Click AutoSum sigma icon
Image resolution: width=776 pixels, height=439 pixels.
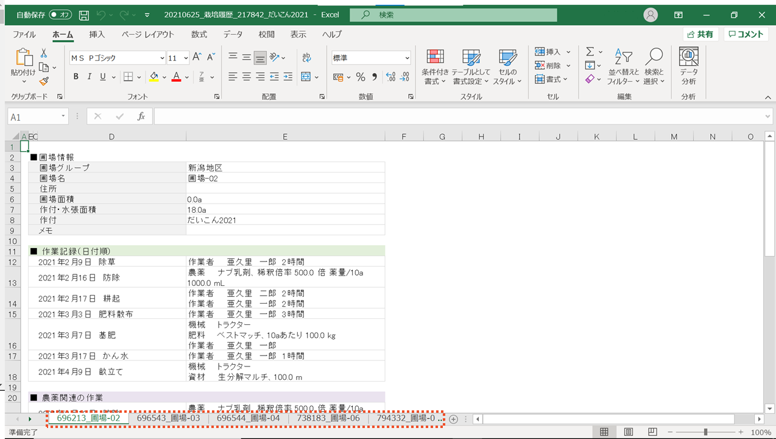(x=590, y=52)
